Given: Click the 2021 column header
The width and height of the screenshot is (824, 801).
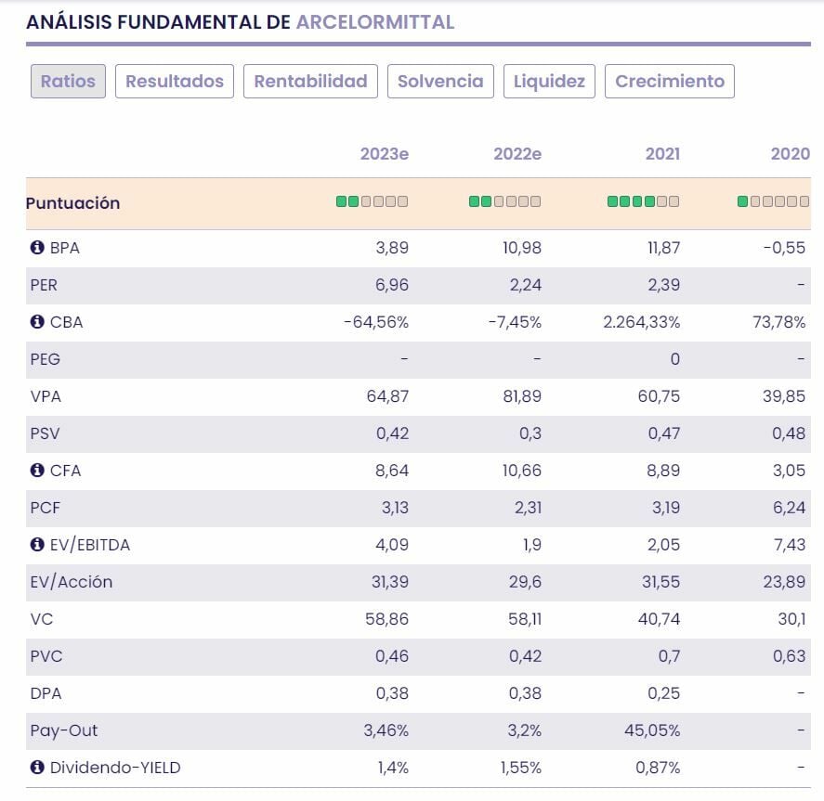Looking at the screenshot, I should pyautogui.click(x=662, y=154).
